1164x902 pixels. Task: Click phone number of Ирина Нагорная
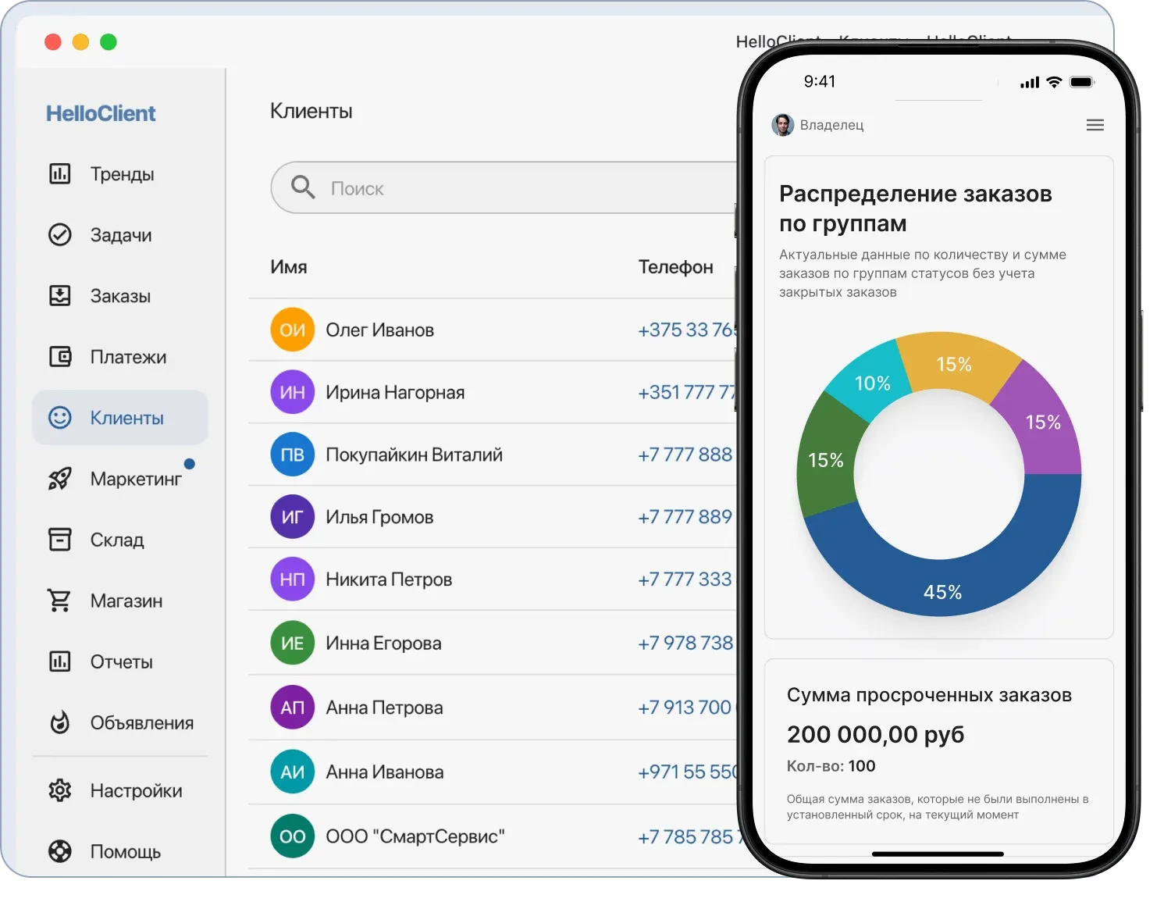pos(685,392)
